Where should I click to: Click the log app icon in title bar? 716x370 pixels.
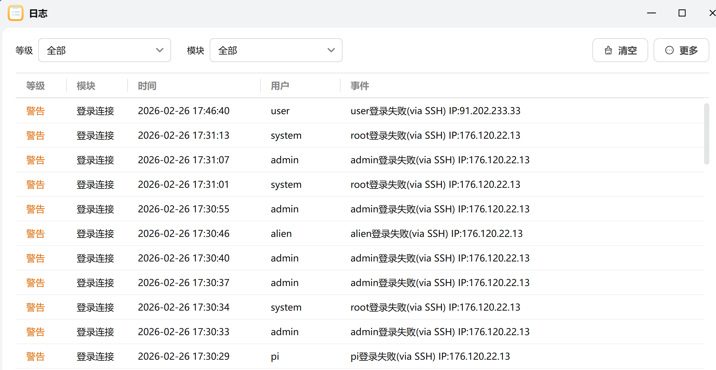pyautogui.click(x=15, y=13)
